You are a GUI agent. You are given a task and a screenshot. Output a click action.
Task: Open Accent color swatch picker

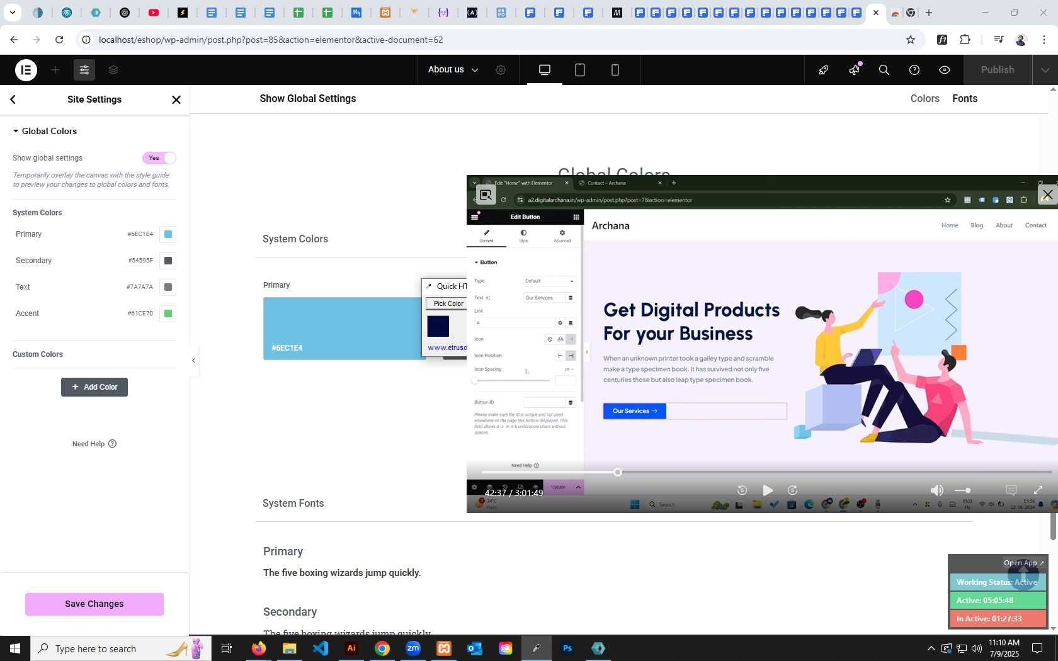[168, 314]
